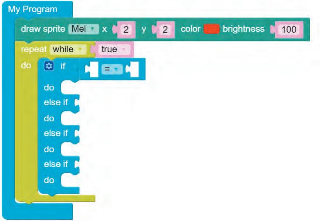Click the left empty slot of comparison block
This screenshot has height=221, width=320.
(92, 69)
